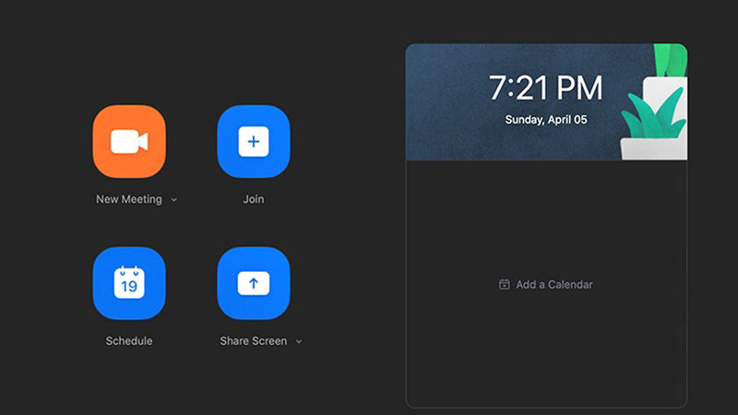Expand the Share Screen options chevron

pos(299,342)
